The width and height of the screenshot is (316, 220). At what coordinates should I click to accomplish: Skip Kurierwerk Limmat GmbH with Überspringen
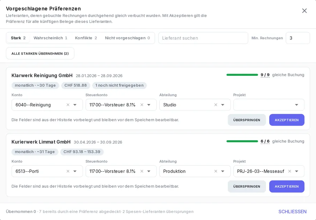[247, 186]
